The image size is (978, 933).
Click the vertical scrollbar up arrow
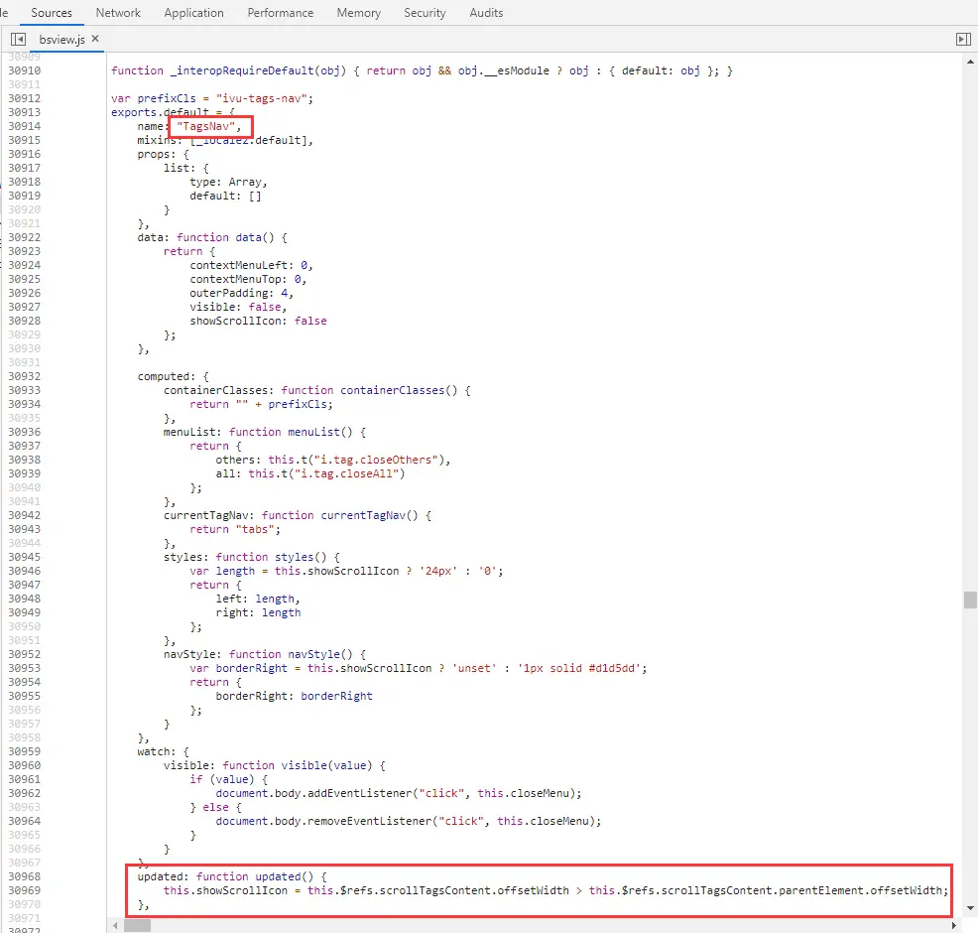point(970,62)
